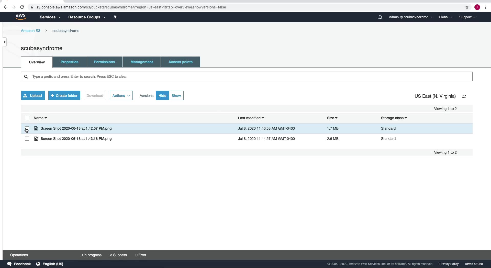This screenshot has height=268, width=491.
Task: Open the Privacy Policy link
Action: tap(449, 264)
